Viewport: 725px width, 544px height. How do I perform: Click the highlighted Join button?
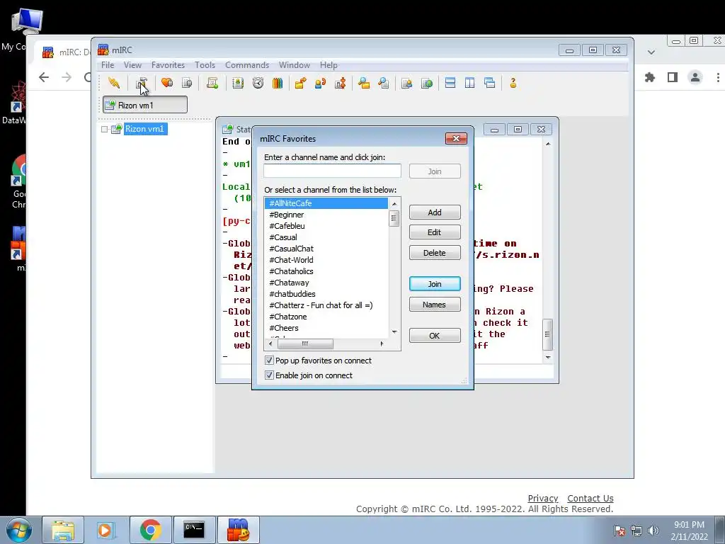(x=435, y=284)
